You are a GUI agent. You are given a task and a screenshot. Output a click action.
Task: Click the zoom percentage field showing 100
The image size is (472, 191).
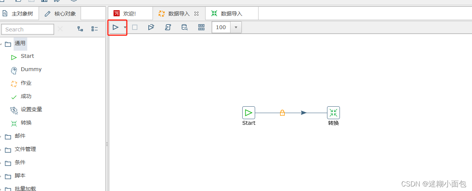[x=221, y=27]
